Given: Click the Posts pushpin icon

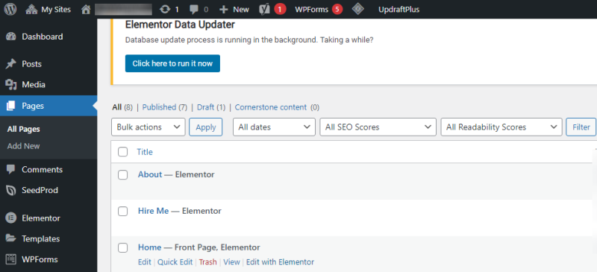Looking at the screenshot, I should tap(11, 64).
